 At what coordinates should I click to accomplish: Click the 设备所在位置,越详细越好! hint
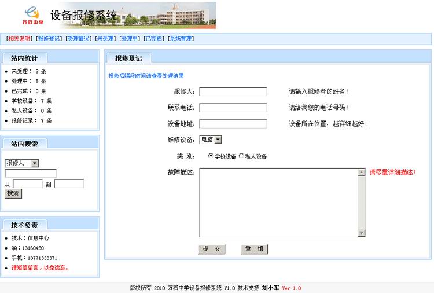tap(328, 123)
